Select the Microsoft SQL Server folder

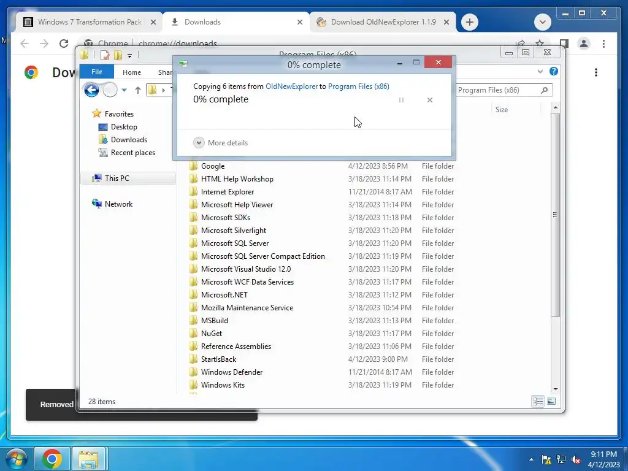(235, 243)
